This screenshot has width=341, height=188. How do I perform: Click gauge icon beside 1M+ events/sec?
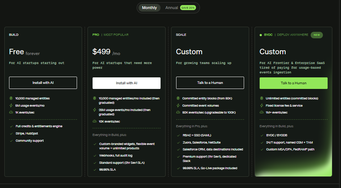(261, 112)
